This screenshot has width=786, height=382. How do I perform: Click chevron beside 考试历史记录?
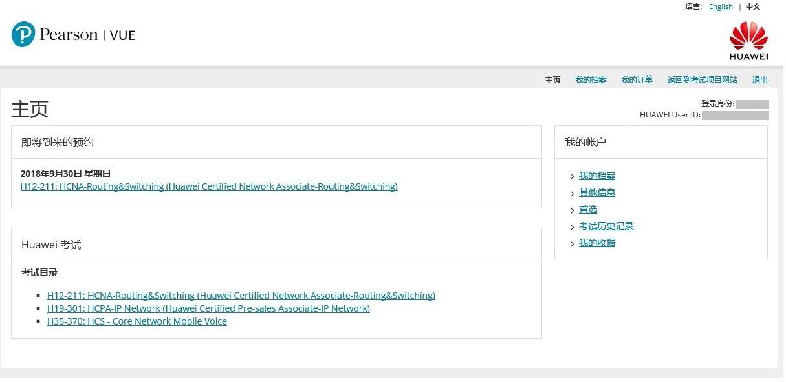(x=573, y=227)
